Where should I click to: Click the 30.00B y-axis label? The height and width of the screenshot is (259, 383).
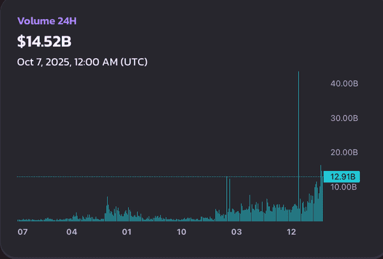point(343,118)
